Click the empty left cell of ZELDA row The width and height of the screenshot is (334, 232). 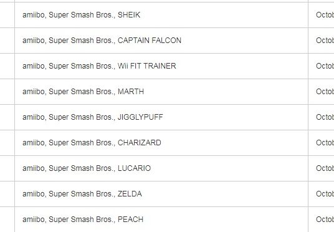7,194
